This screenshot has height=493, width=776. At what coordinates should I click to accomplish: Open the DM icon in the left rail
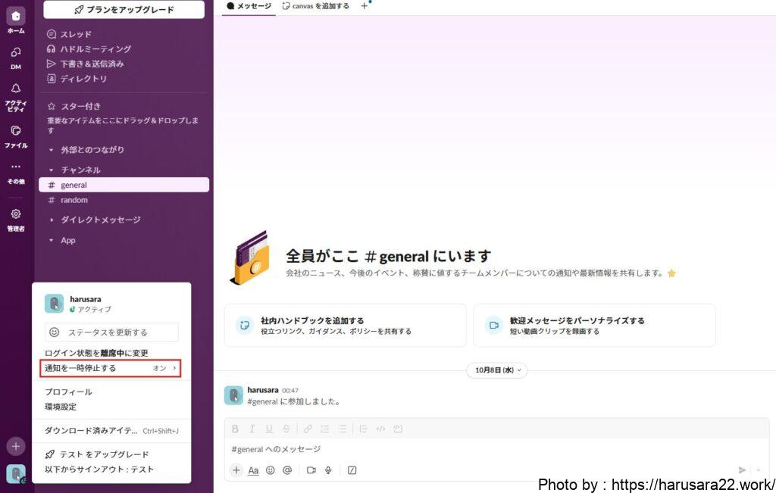tap(15, 52)
